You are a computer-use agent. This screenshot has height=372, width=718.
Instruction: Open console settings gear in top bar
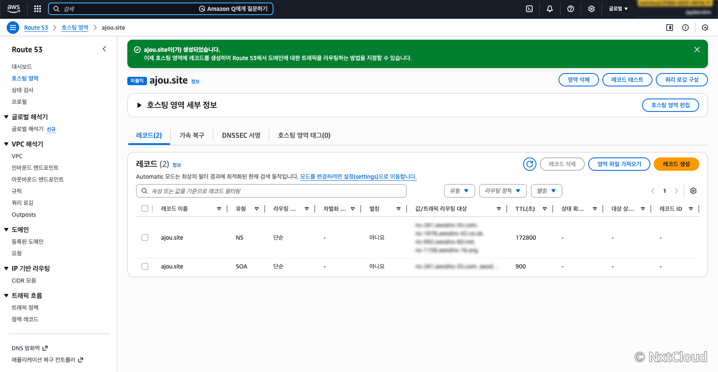[x=592, y=9]
